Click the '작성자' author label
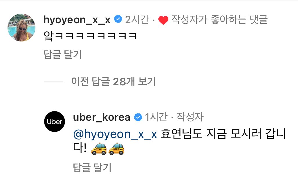 [190, 117]
